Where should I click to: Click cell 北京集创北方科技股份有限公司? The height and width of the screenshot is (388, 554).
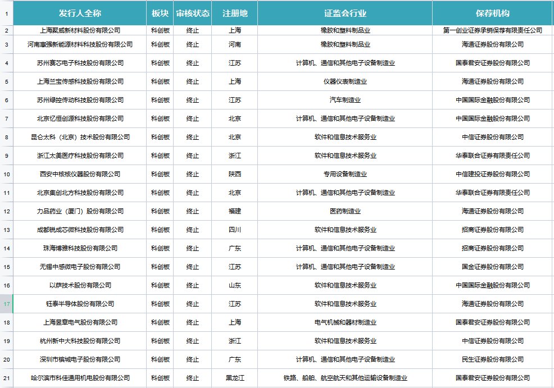(80, 193)
